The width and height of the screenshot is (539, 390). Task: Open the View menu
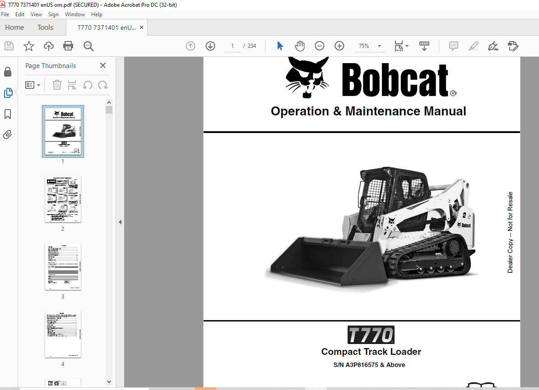(36, 14)
